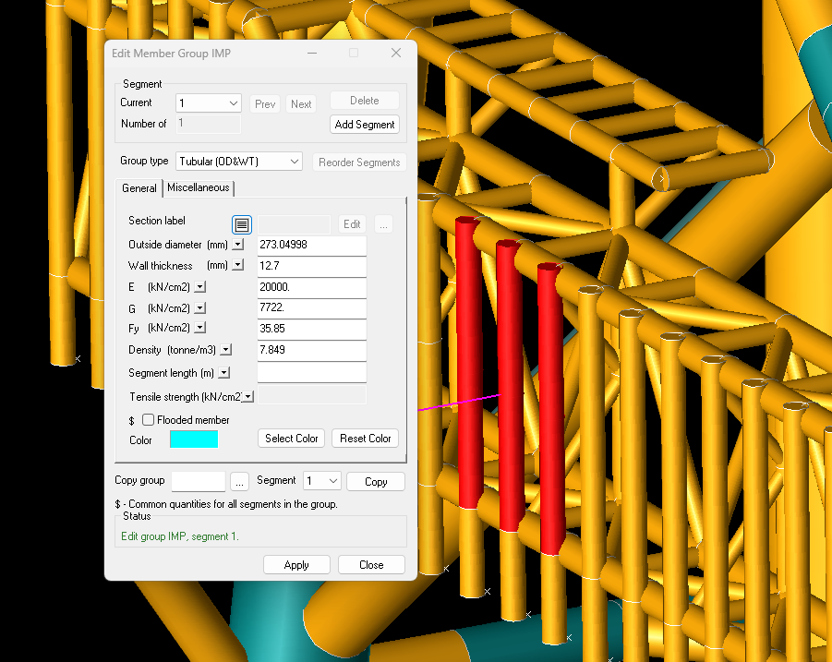Image resolution: width=832 pixels, height=662 pixels.
Task: Click the Next segment button
Action: point(301,104)
